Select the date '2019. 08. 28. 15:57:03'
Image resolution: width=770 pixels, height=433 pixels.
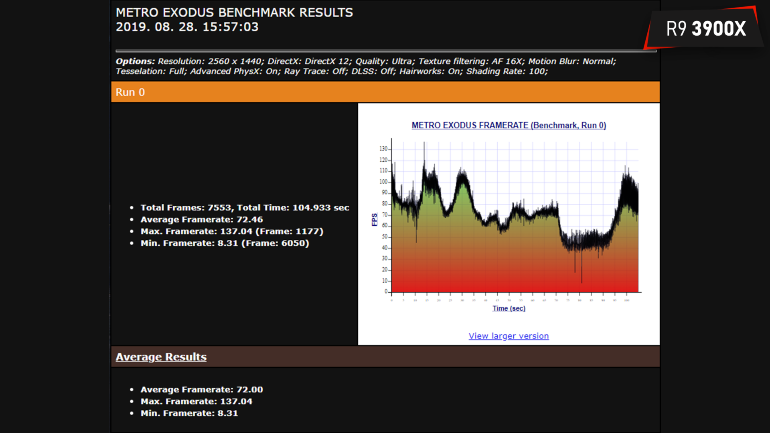point(187,27)
